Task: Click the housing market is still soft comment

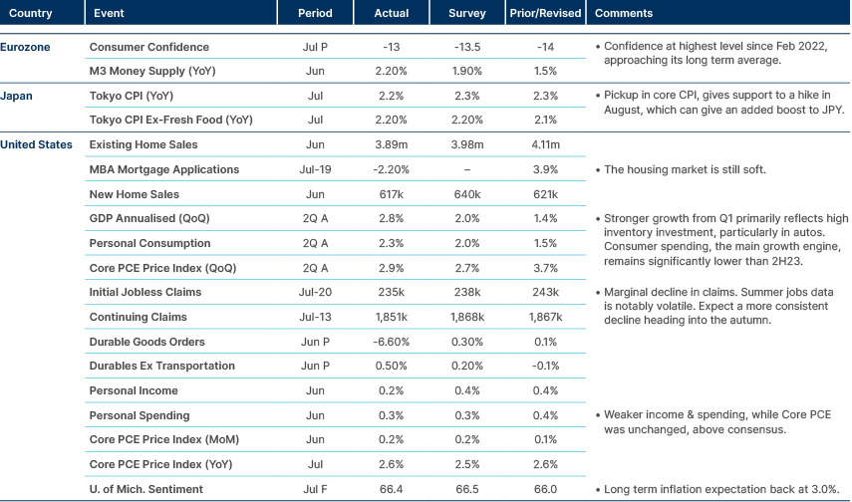Action: pyautogui.click(x=686, y=169)
